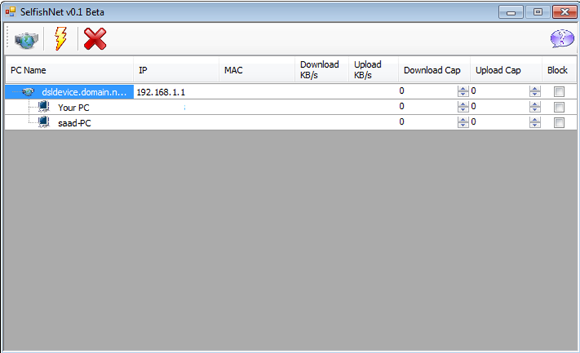Decrease Upload Cap for Your PC
Viewport: 580px width, 353px height.
(x=534, y=110)
